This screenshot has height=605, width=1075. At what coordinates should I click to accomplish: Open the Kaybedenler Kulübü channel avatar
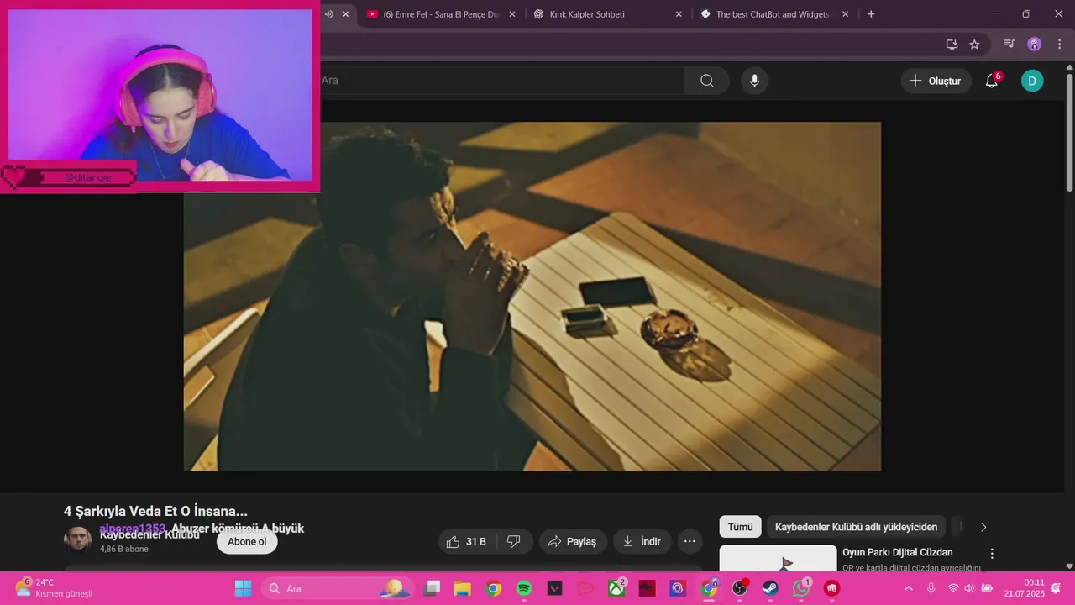click(x=78, y=540)
